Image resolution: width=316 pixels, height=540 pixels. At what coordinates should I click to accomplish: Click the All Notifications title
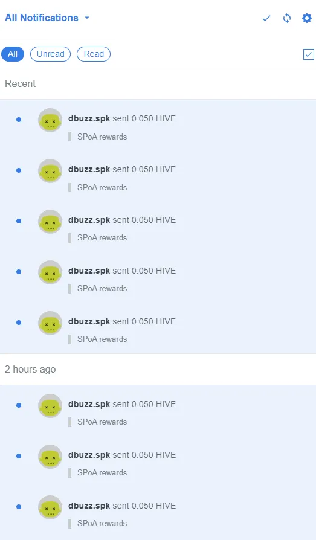coord(41,18)
